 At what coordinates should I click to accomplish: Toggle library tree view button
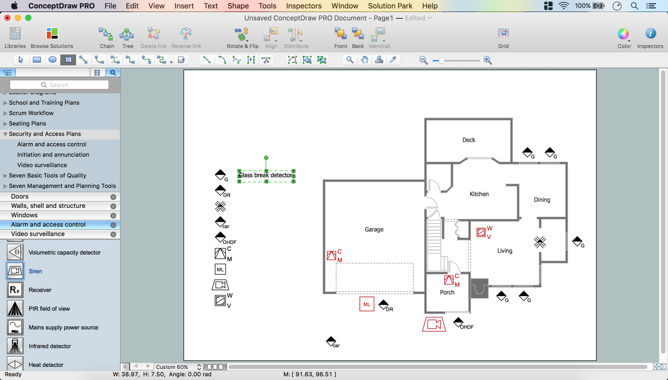click(x=8, y=72)
